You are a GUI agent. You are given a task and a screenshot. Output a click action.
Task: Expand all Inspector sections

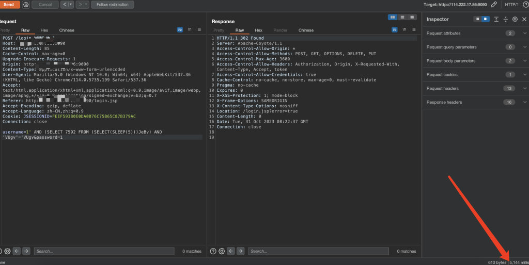pyautogui.click(x=496, y=19)
